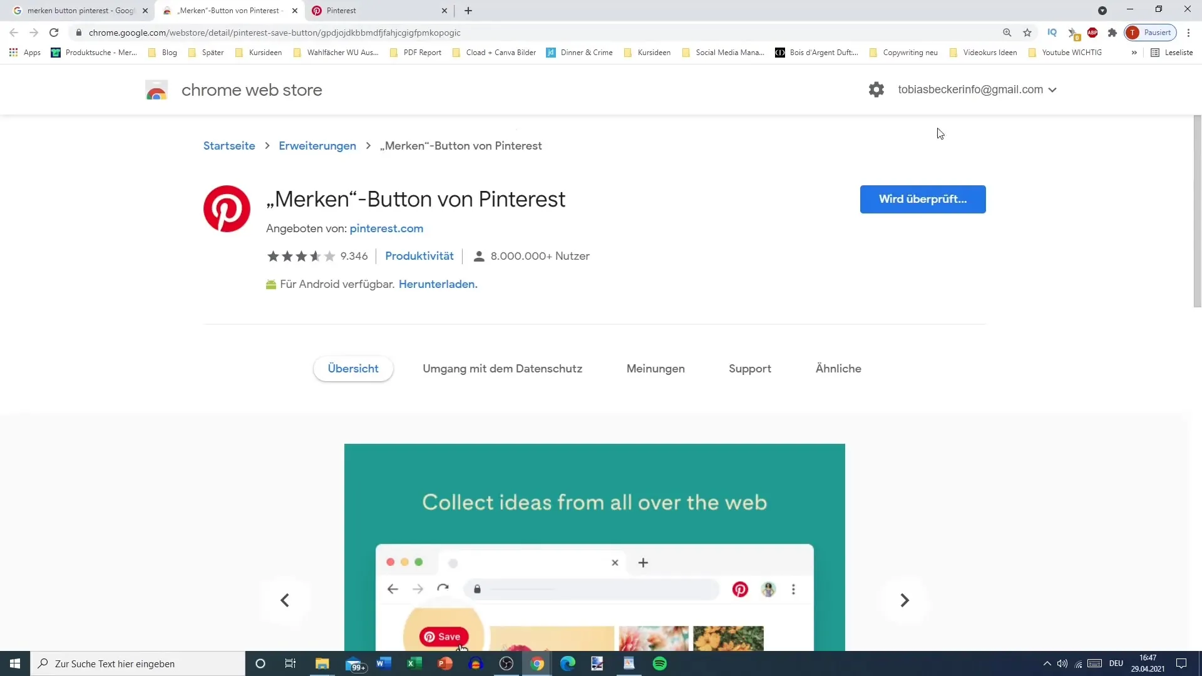
Task: Open the PDF Report bookmark folder
Action: pos(416,53)
